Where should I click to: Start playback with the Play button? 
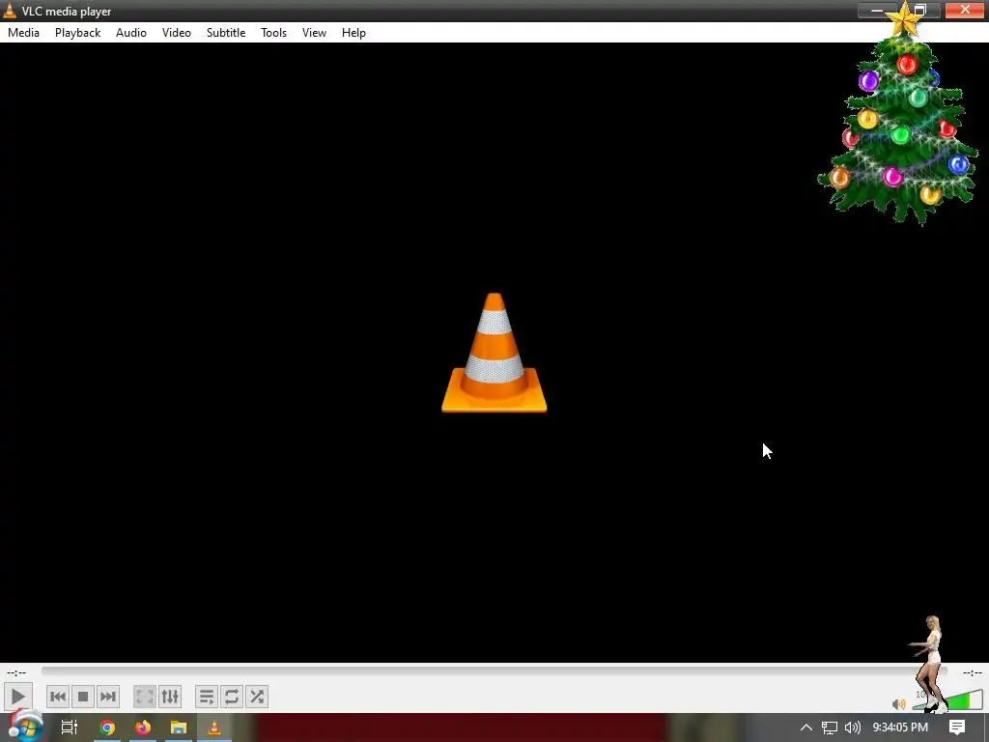click(17, 697)
